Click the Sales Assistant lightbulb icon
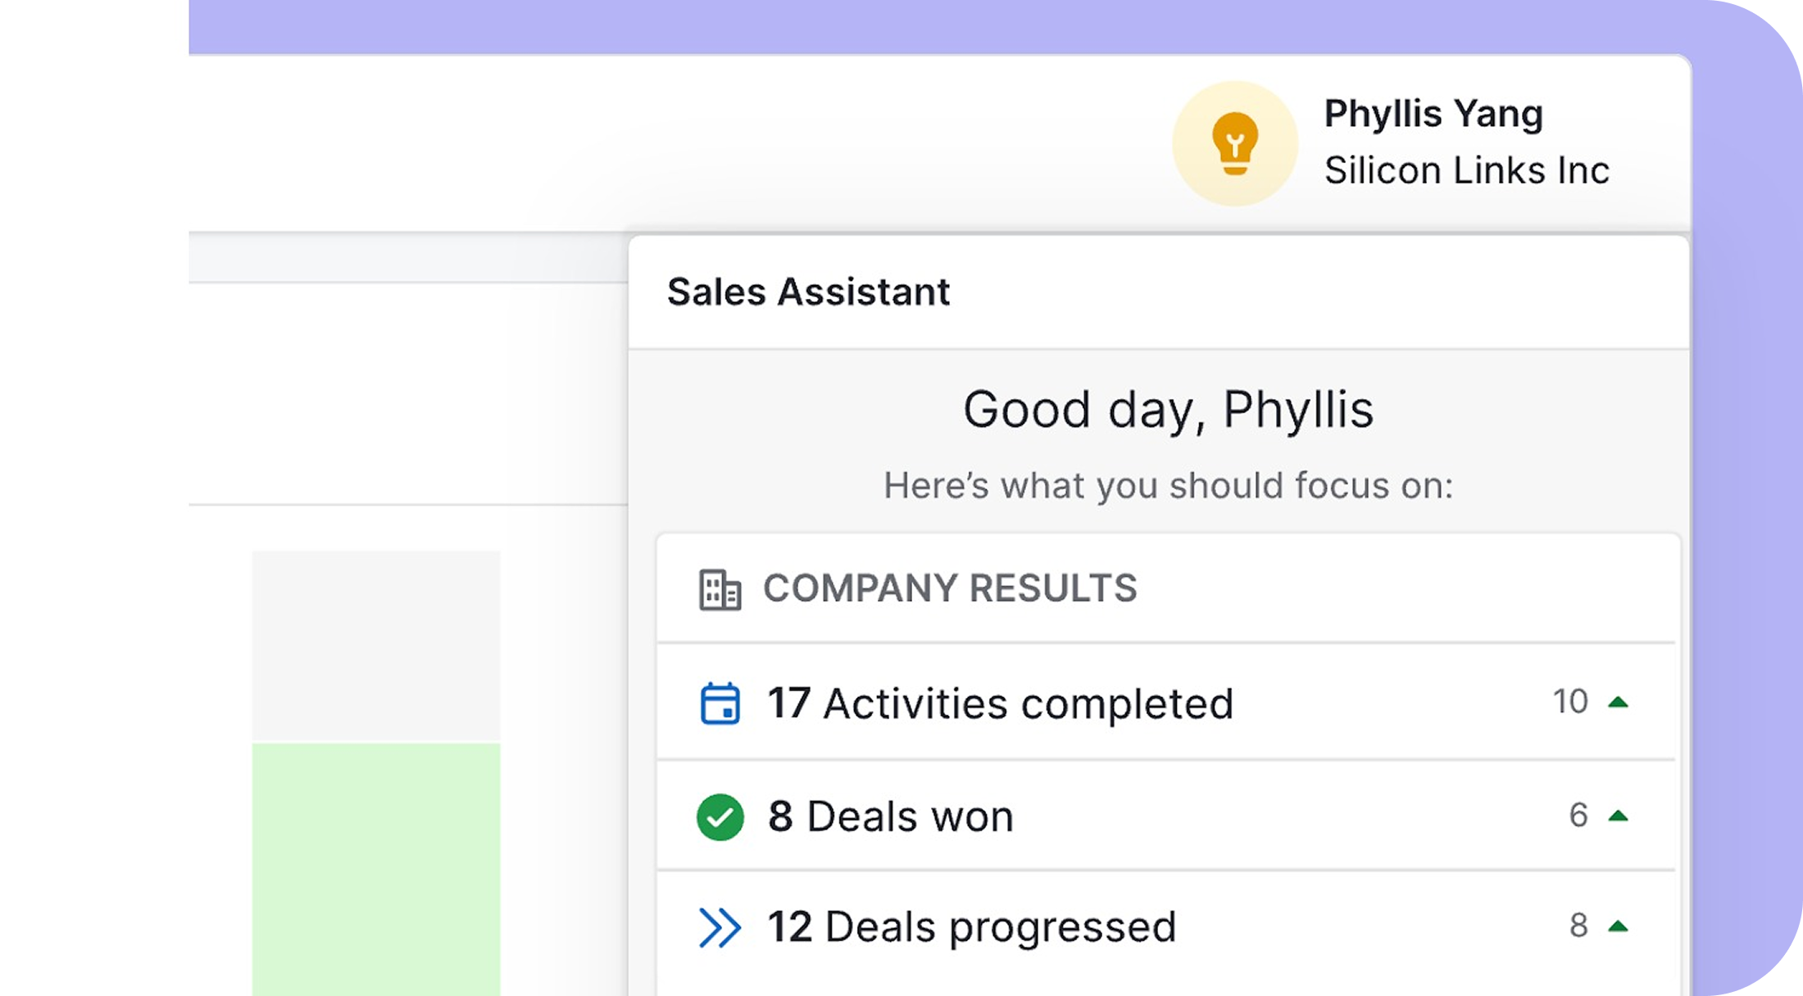The image size is (1803, 996). coord(1234,143)
